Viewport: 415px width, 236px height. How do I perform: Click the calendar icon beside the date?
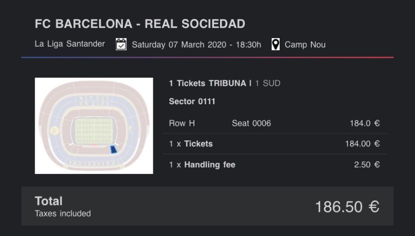[x=121, y=45]
